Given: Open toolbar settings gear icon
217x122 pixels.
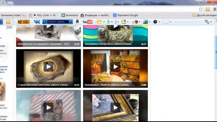Looking at the screenshot, I should pos(207,22).
